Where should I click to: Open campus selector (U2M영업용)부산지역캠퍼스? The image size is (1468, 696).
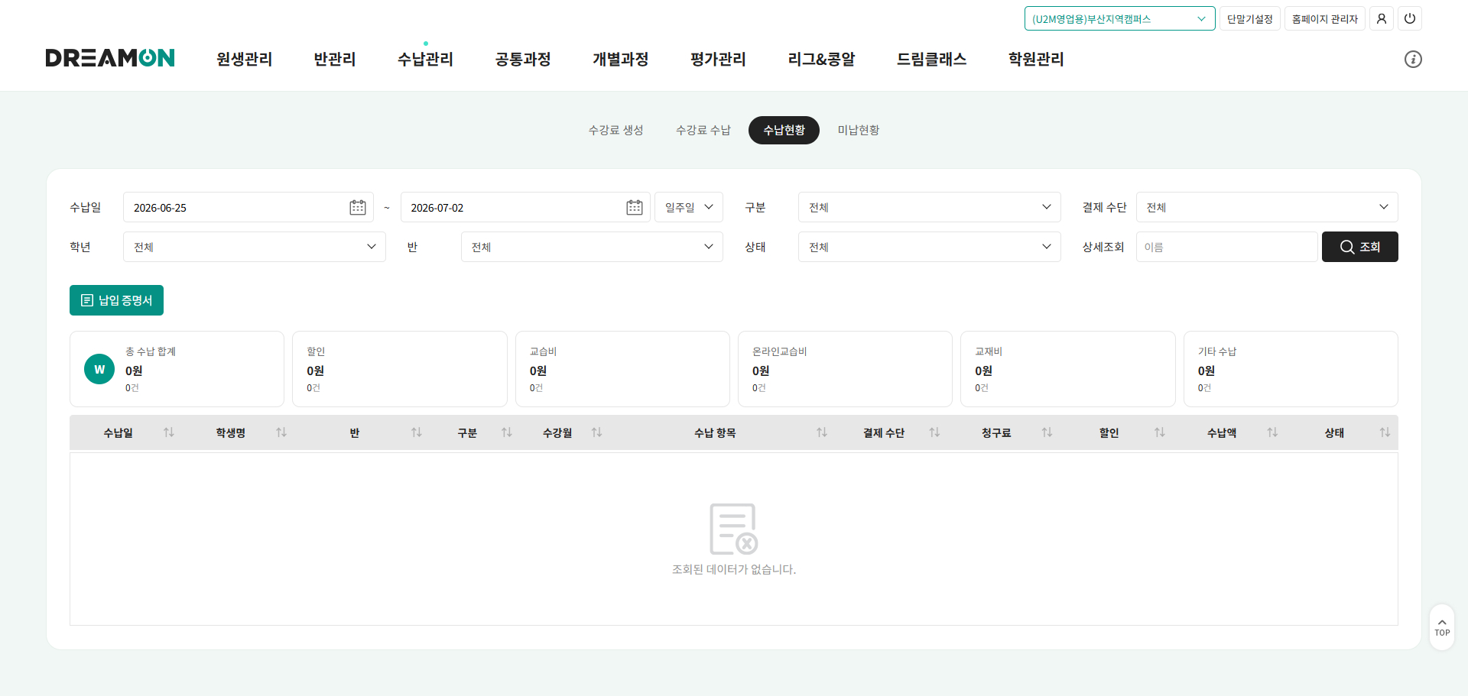1119,18
